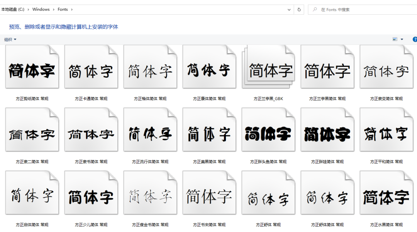The height and width of the screenshot is (232, 417).
Task: Select the 方正卡通简体 常规 font icon
Action: coord(91,67)
